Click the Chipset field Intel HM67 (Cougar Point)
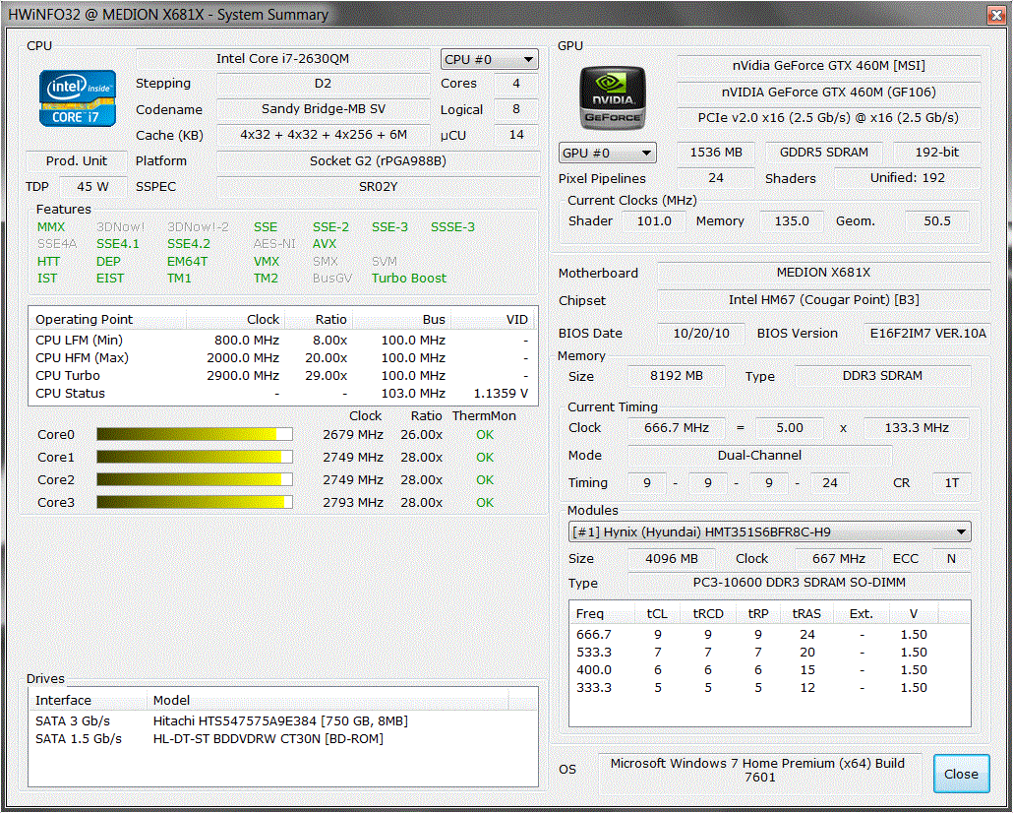Image resolution: width=1013 pixels, height=813 pixels. pos(823,300)
